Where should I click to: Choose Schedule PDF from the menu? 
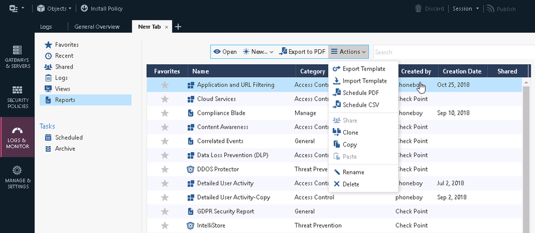point(364,93)
